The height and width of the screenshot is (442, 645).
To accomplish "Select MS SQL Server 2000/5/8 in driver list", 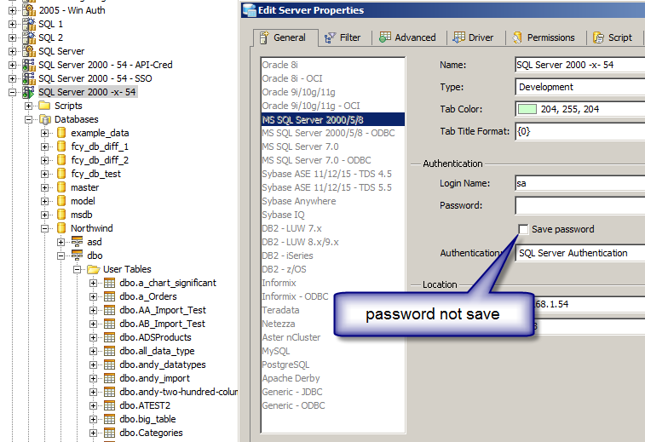I will [x=333, y=119].
